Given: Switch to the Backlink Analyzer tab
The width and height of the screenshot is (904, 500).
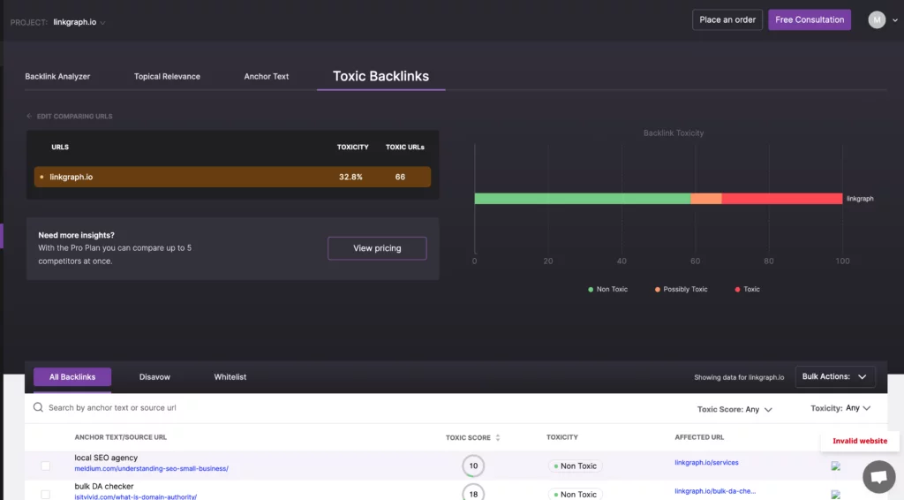Looking at the screenshot, I should coord(57,77).
